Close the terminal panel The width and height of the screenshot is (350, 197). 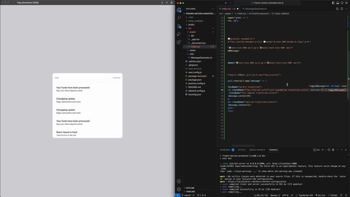tap(346, 150)
